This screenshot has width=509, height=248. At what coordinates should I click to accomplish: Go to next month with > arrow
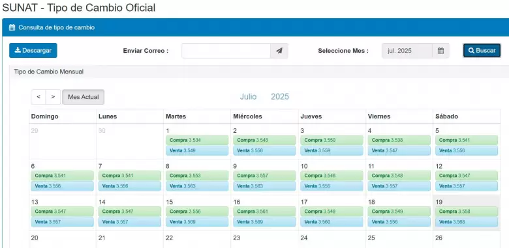coord(54,97)
